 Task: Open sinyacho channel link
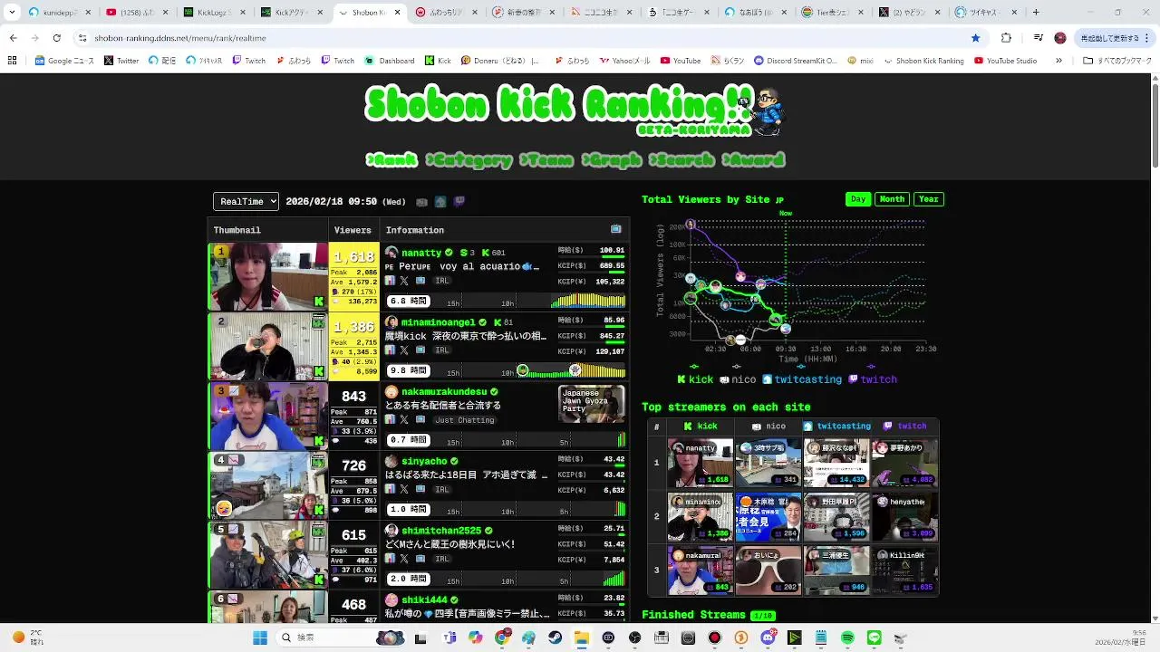[424, 462]
